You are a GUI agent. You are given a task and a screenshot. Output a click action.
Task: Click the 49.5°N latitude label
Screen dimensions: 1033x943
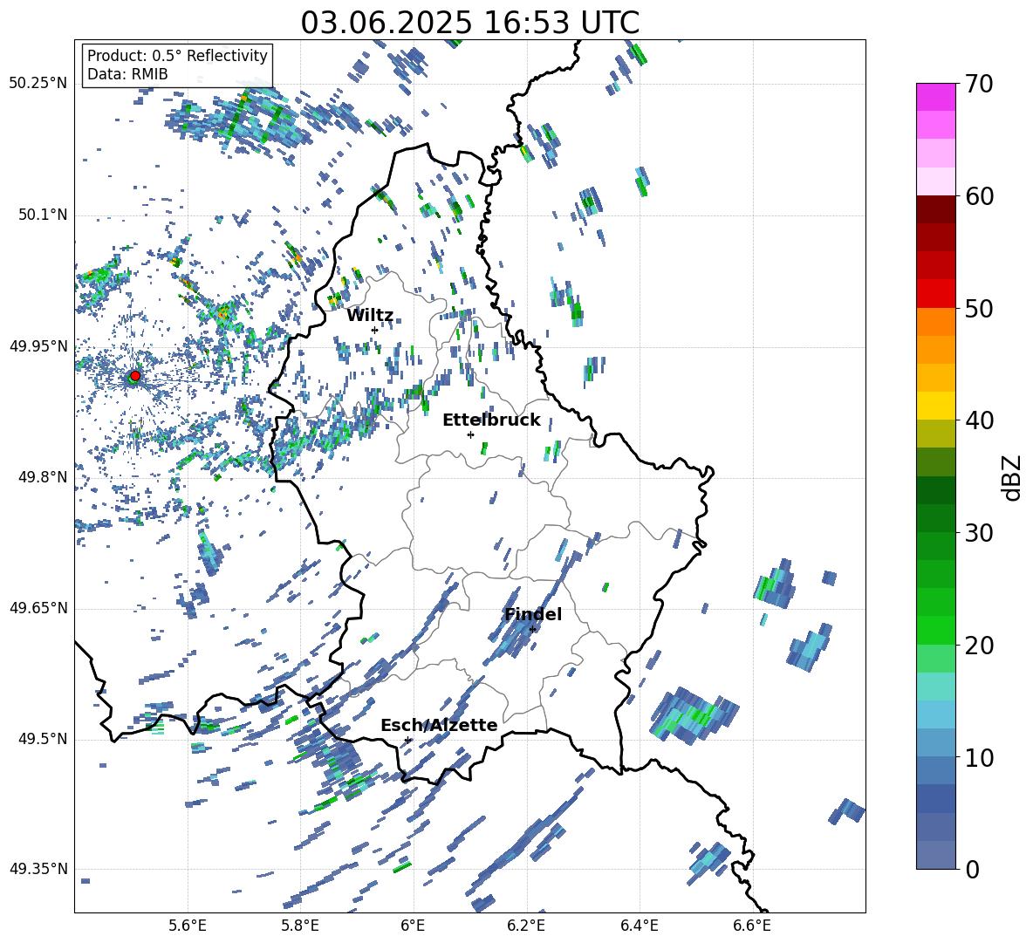[x=42, y=739]
